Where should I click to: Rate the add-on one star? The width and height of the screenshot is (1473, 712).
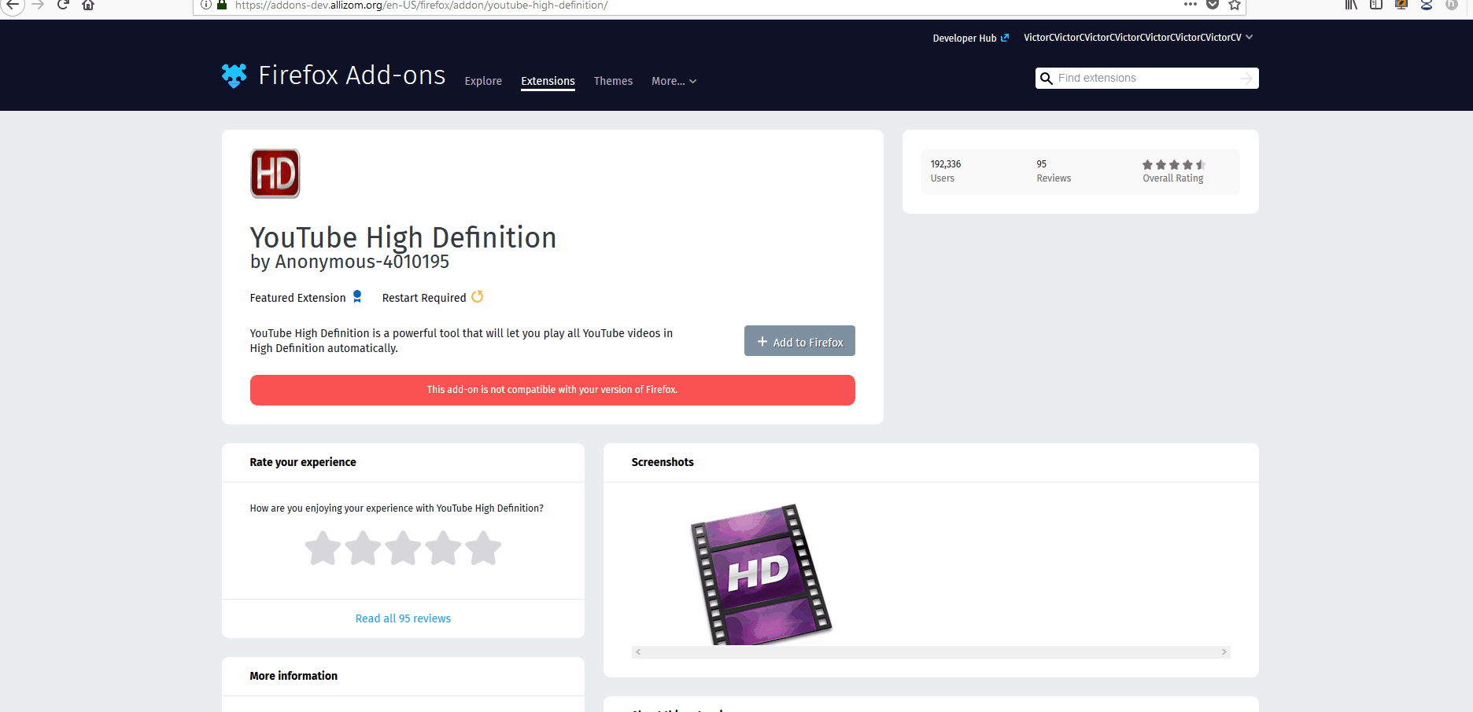pos(323,549)
